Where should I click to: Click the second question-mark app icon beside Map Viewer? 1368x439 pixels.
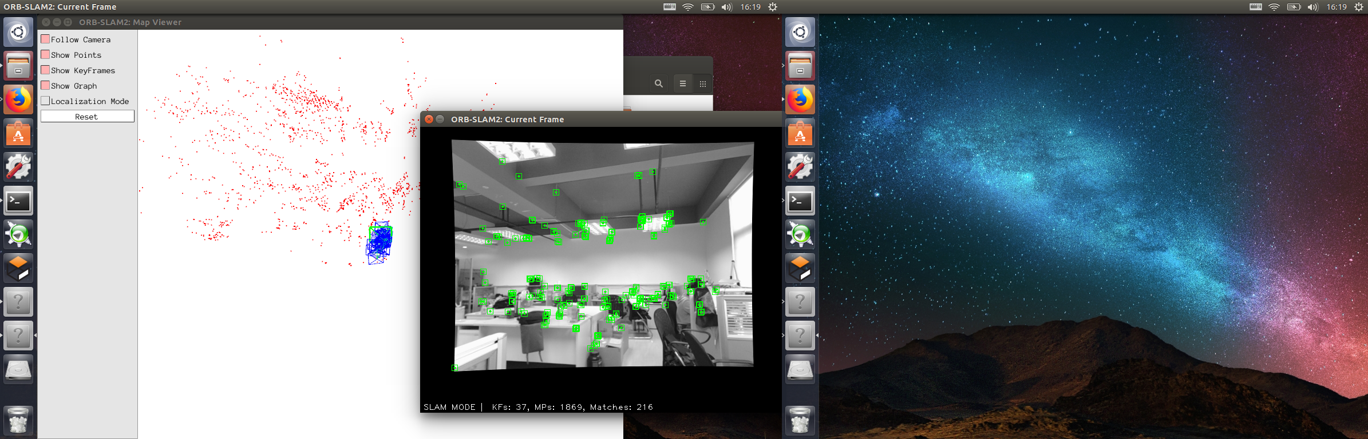pos(18,336)
